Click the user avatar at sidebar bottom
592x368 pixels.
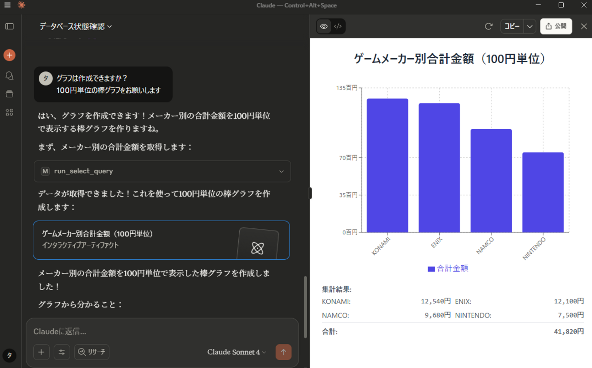click(10, 355)
